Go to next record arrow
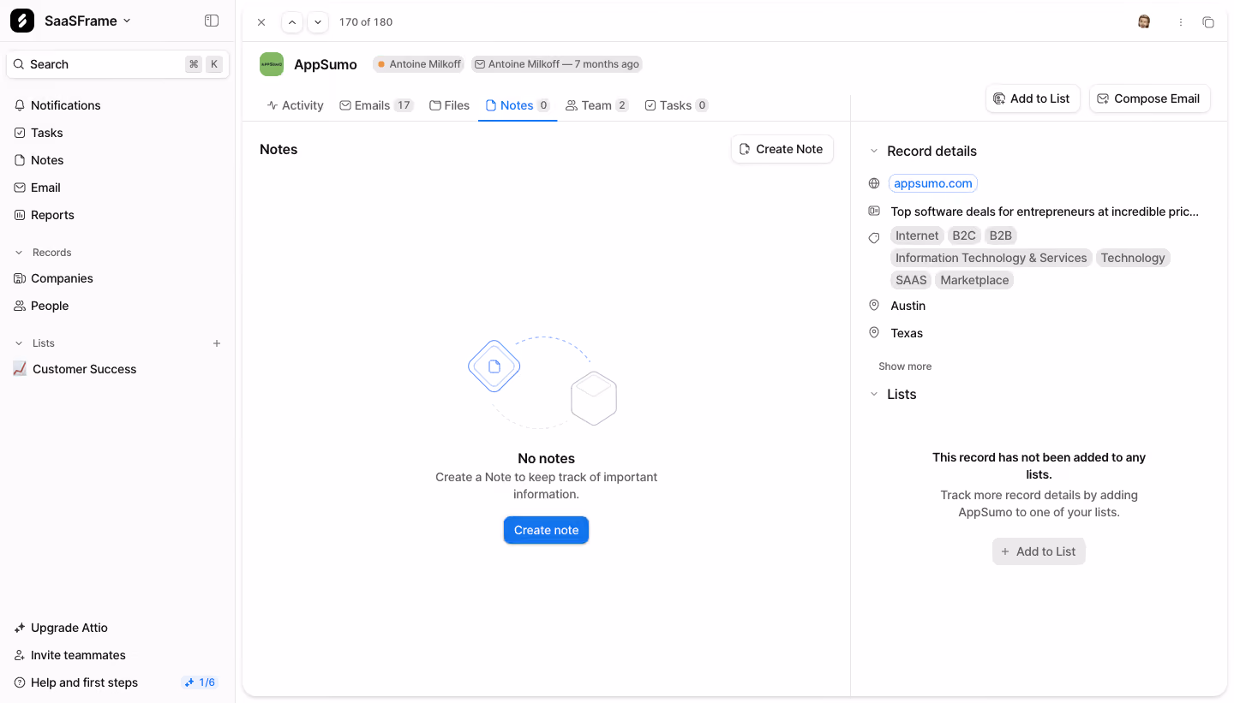Image resolution: width=1234 pixels, height=703 pixels. (x=318, y=22)
